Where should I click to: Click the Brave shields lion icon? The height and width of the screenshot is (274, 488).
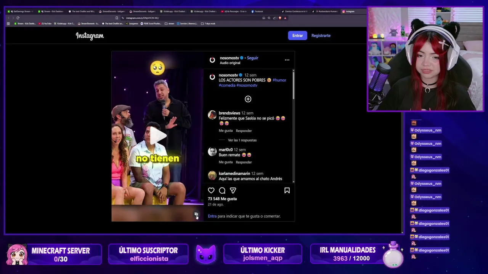point(280,18)
